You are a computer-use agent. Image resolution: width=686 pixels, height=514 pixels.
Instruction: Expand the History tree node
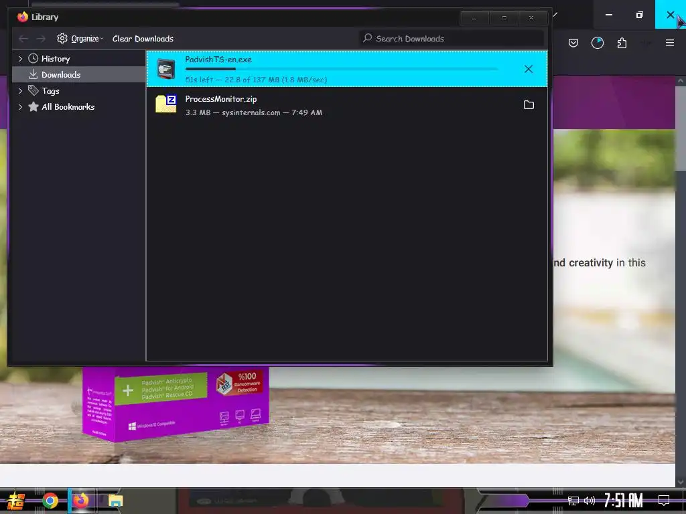(20, 59)
